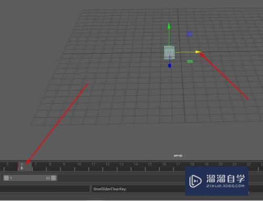The image size is (263, 201).
Task: Jump to frame 7 on the time slider
Action: tap(36, 164)
